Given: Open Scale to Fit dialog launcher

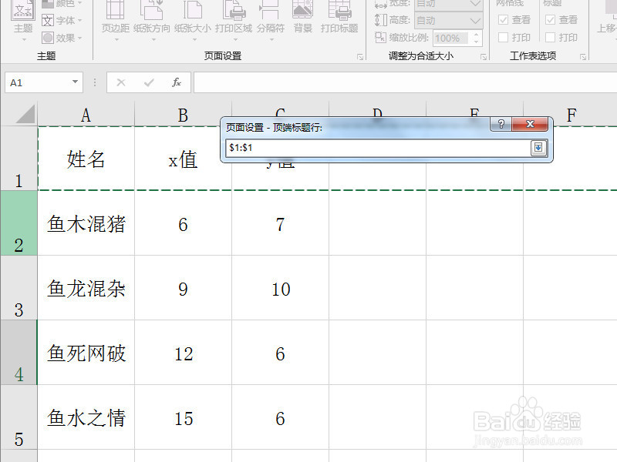Looking at the screenshot, I should click(x=484, y=57).
